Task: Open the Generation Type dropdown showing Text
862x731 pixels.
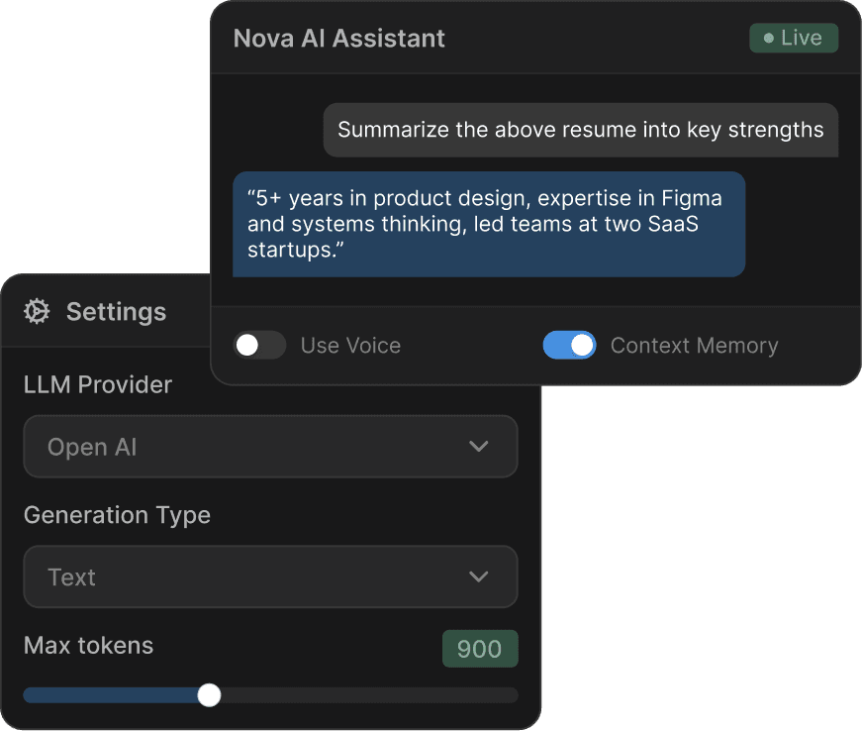Action: [x=270, y=576]
